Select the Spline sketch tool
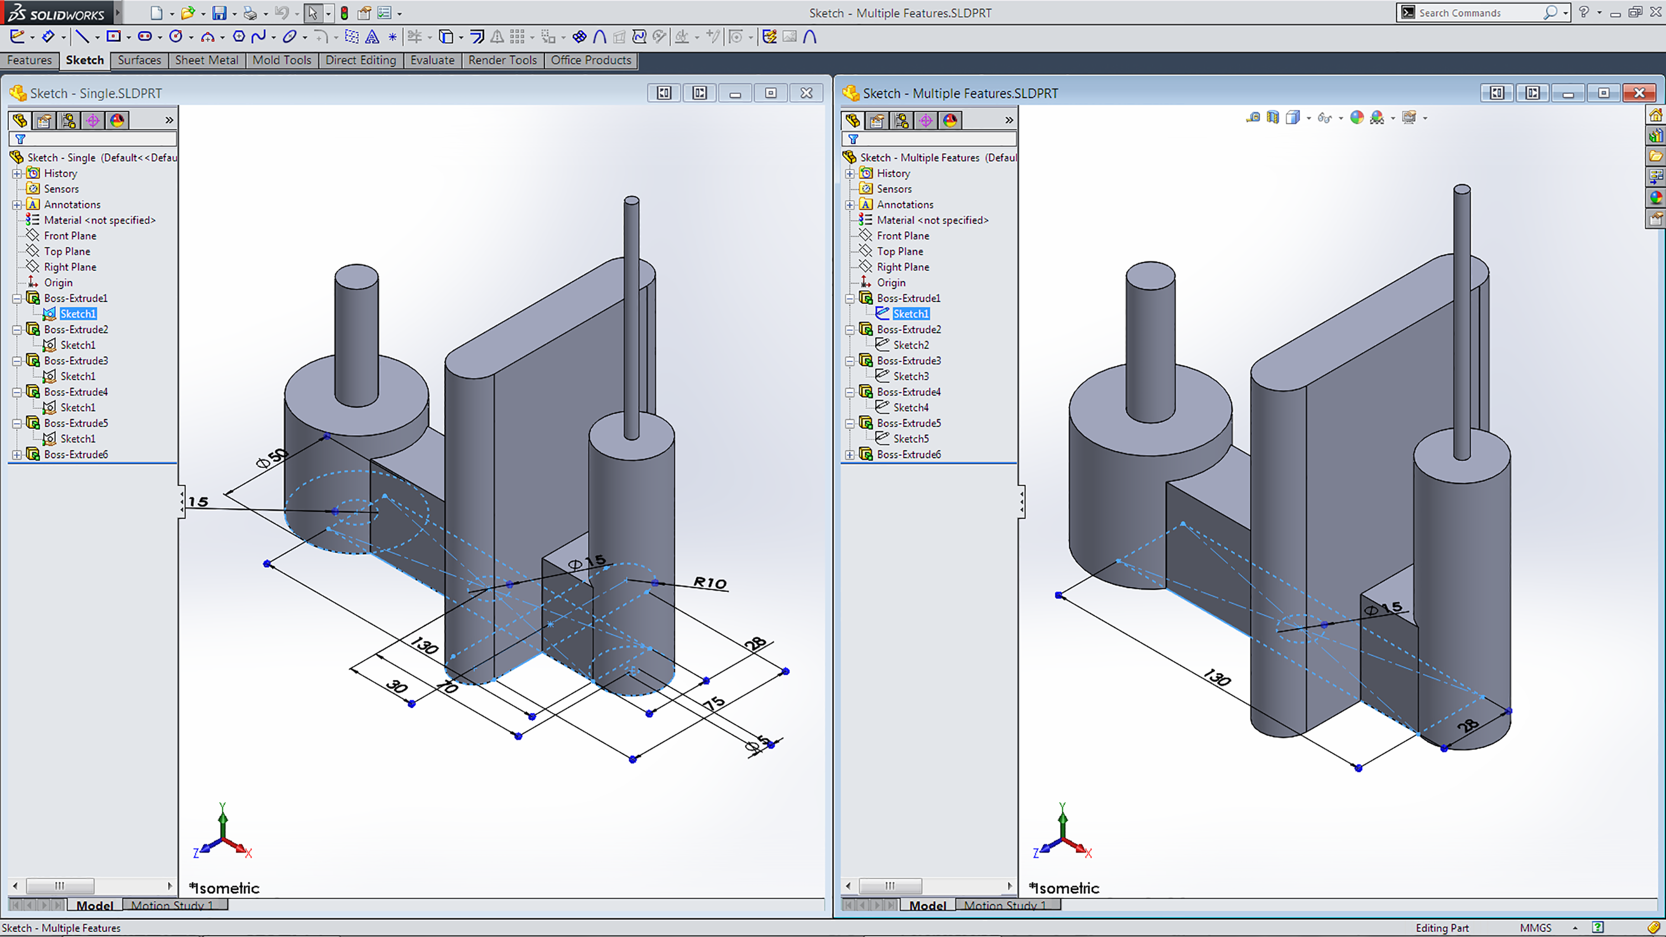The height and width of the screenshot is (937, 1666). click(x=259, y=37)
